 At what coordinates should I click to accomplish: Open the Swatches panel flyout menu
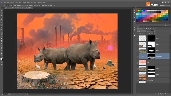pyautogui.click(x=170, y=9)
